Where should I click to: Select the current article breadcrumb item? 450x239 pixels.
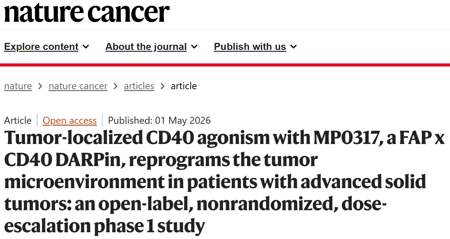pos(184,86)
